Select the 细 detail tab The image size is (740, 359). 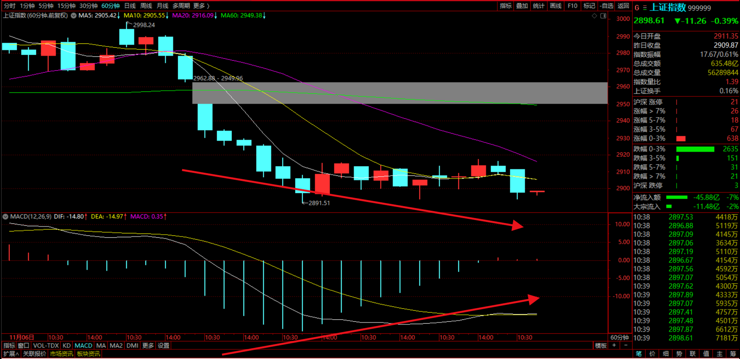(x=666, y=354)
